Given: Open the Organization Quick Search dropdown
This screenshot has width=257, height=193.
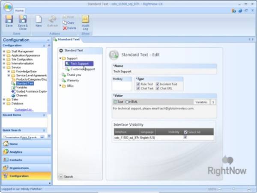Looking at the screenshot, I should (x=42, y=137).
